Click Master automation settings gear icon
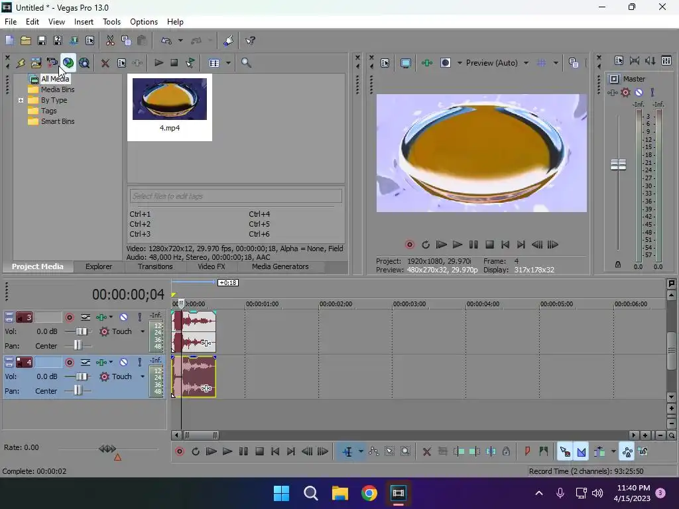Image resolution: width=679 pixels, height=509 pixels. pyautogui.click(x=626, y=93)
